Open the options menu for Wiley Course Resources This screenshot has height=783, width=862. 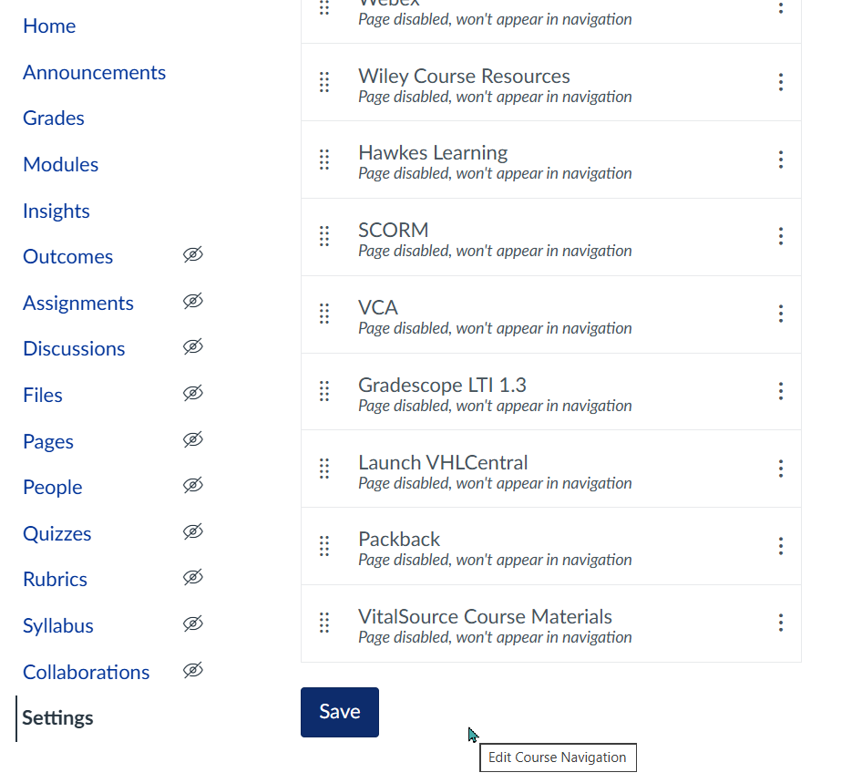pos(781,82)
